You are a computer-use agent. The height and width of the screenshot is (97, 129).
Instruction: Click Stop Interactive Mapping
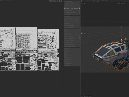click(x=72, y=21)
